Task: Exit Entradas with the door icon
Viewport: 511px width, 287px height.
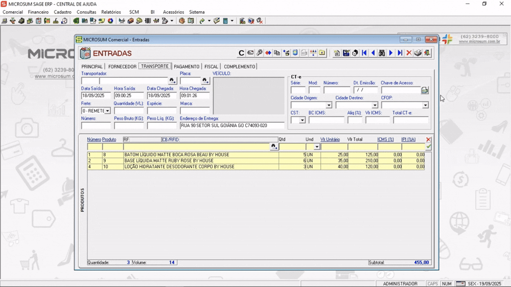Action: tap(427, 53)
